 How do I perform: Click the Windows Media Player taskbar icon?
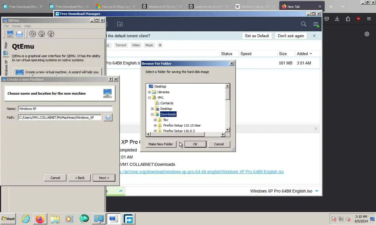pos(69,219)
